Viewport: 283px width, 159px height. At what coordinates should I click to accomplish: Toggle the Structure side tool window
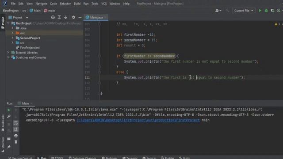pos(3,145)
